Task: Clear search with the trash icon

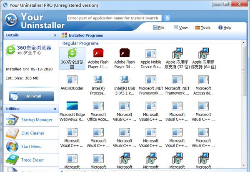Action: click(167, 18)
